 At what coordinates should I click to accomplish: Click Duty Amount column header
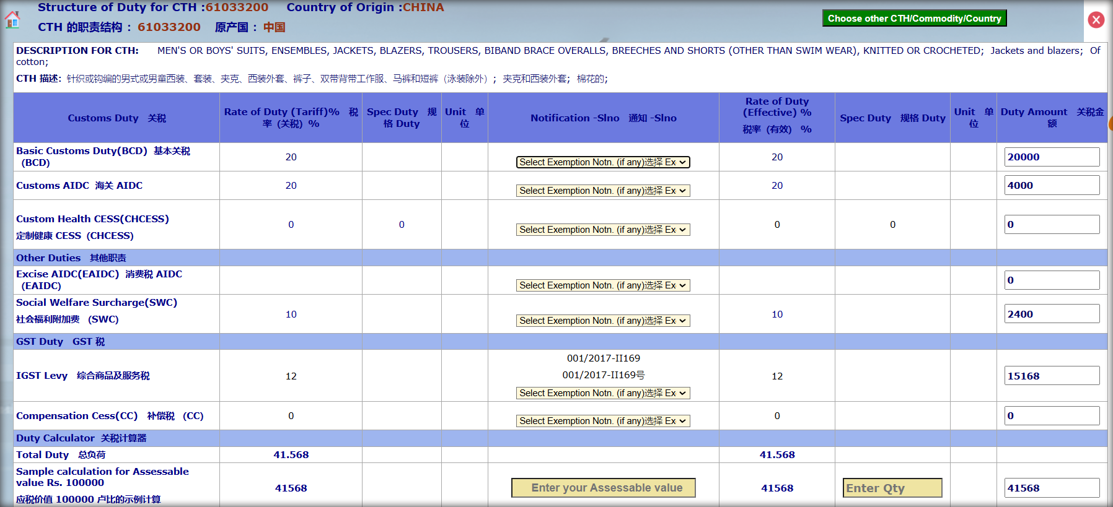pyautogui.click(x=1052, y=118)
